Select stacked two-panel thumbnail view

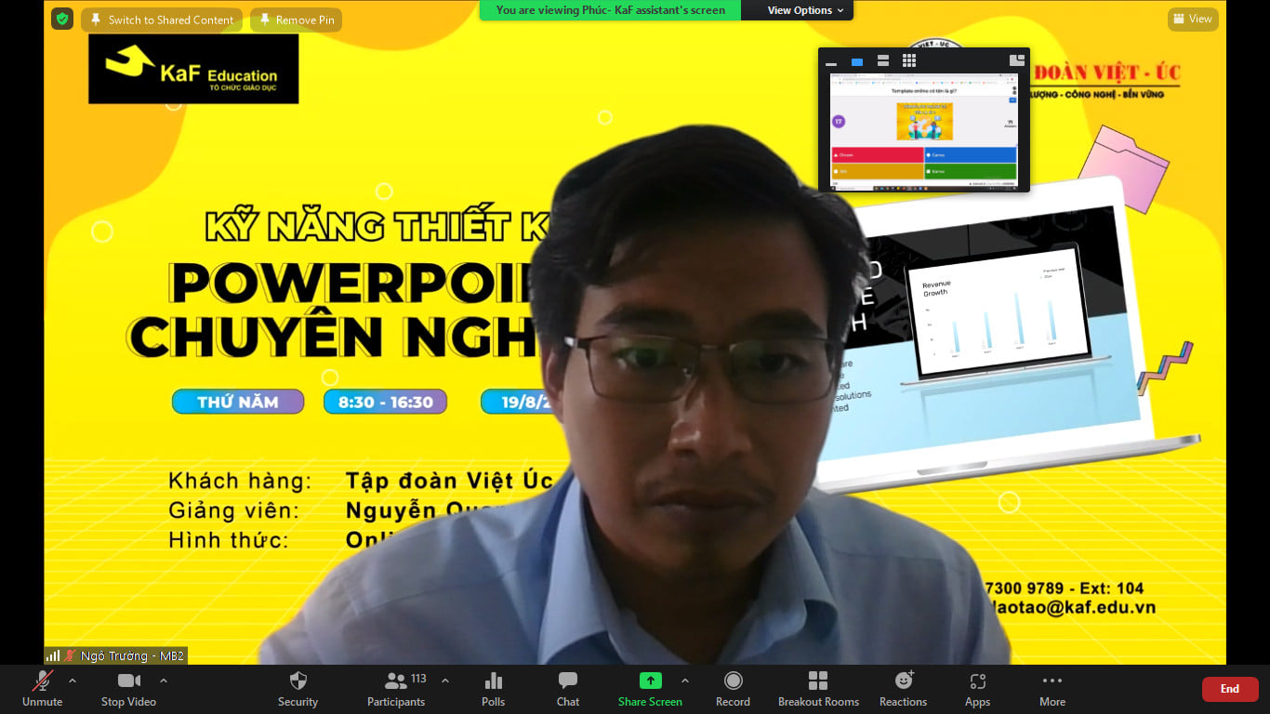tap(883, 61)
